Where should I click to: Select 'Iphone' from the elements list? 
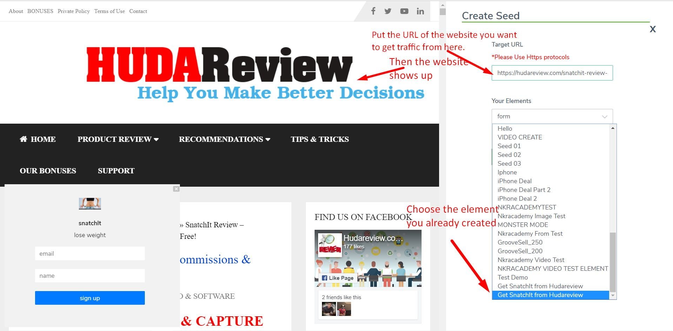[551, 172]
